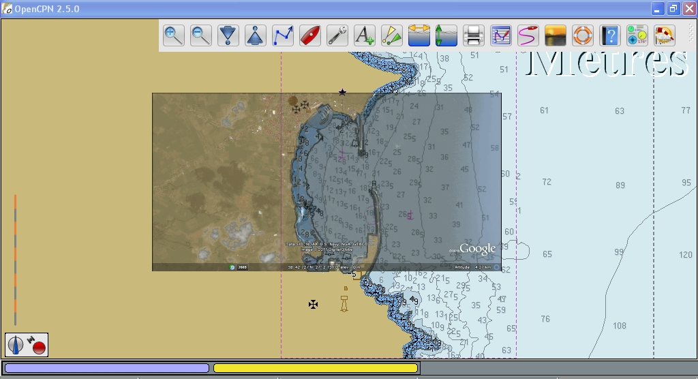698x379 pixels.
Task: Click the Print Chart printer icon
Action: click(x=474, y=35)
